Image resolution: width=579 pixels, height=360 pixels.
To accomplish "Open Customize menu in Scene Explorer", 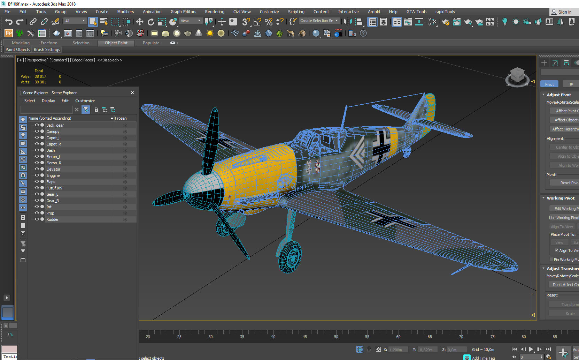I will pos(85,101).
